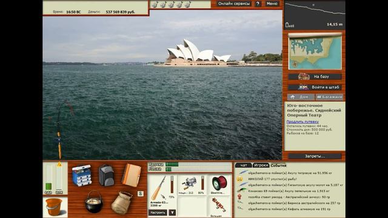
Task: Open the Меню button
Action: [x=272, y=4]
